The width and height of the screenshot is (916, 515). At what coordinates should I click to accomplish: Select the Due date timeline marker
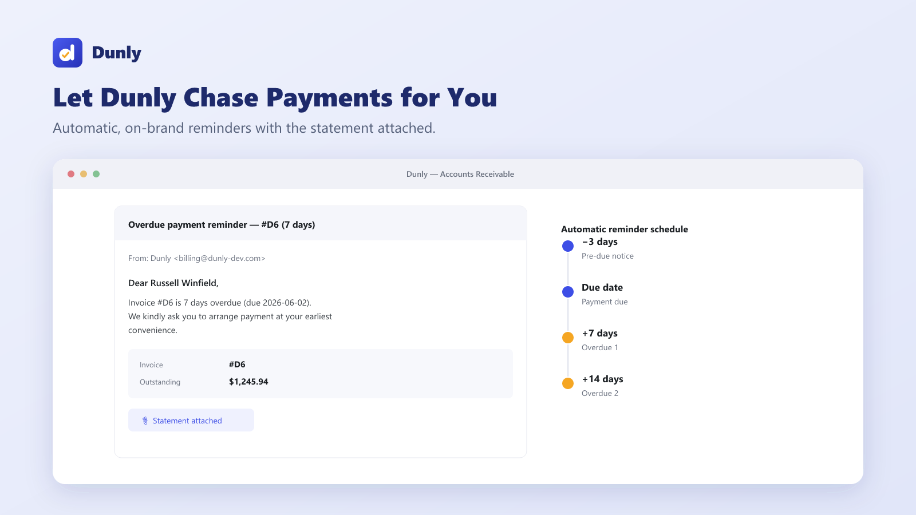[x=568, y=292]
